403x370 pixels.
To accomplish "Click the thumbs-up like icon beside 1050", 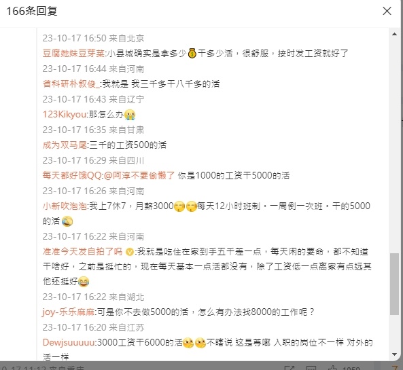I will click(x=332, y=367).
